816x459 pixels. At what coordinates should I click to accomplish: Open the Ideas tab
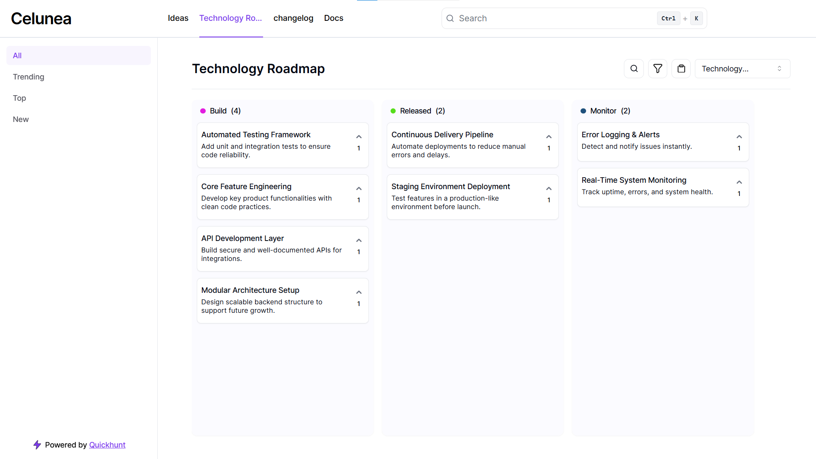point(178,18)
